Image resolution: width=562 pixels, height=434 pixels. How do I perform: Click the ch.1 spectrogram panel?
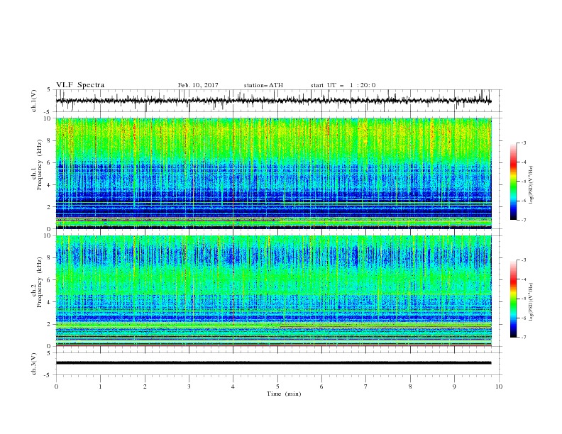[x=273, y=173]
